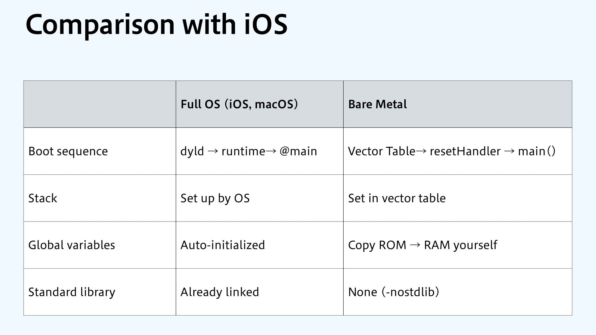Click the word "runtime" in the table
This screenshot has width=596, height=335.
(243, 151)
